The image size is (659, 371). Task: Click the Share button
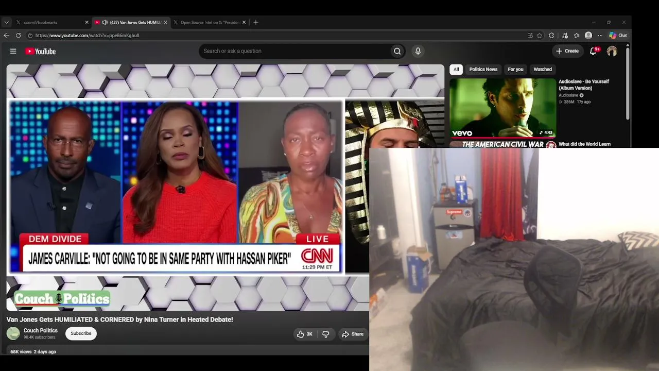pos(353,334)
